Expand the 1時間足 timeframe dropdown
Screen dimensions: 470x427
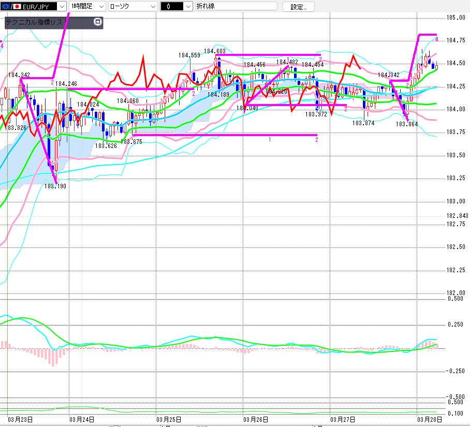[87, 6]
